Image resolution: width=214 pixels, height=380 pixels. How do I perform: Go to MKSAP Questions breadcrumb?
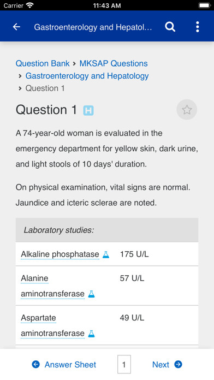114,63
